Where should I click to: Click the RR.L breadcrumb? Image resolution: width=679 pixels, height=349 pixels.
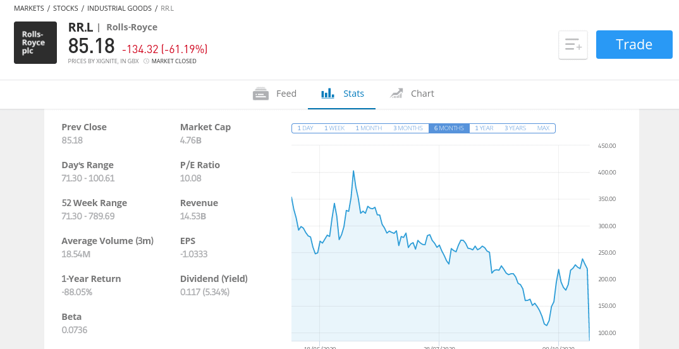click(x=167, y=8)
